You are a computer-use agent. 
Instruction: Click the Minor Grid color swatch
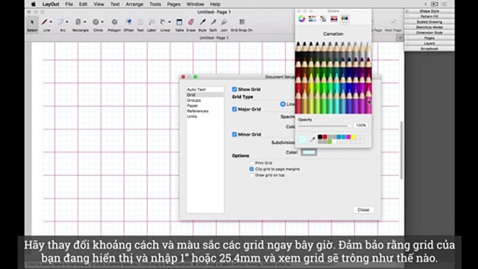pyautogui.click(x=309, y=152)
